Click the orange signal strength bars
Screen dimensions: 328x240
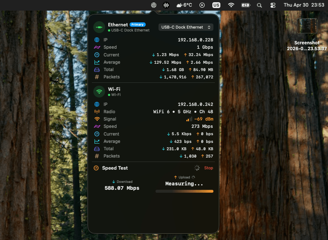(x=189, y=119)
